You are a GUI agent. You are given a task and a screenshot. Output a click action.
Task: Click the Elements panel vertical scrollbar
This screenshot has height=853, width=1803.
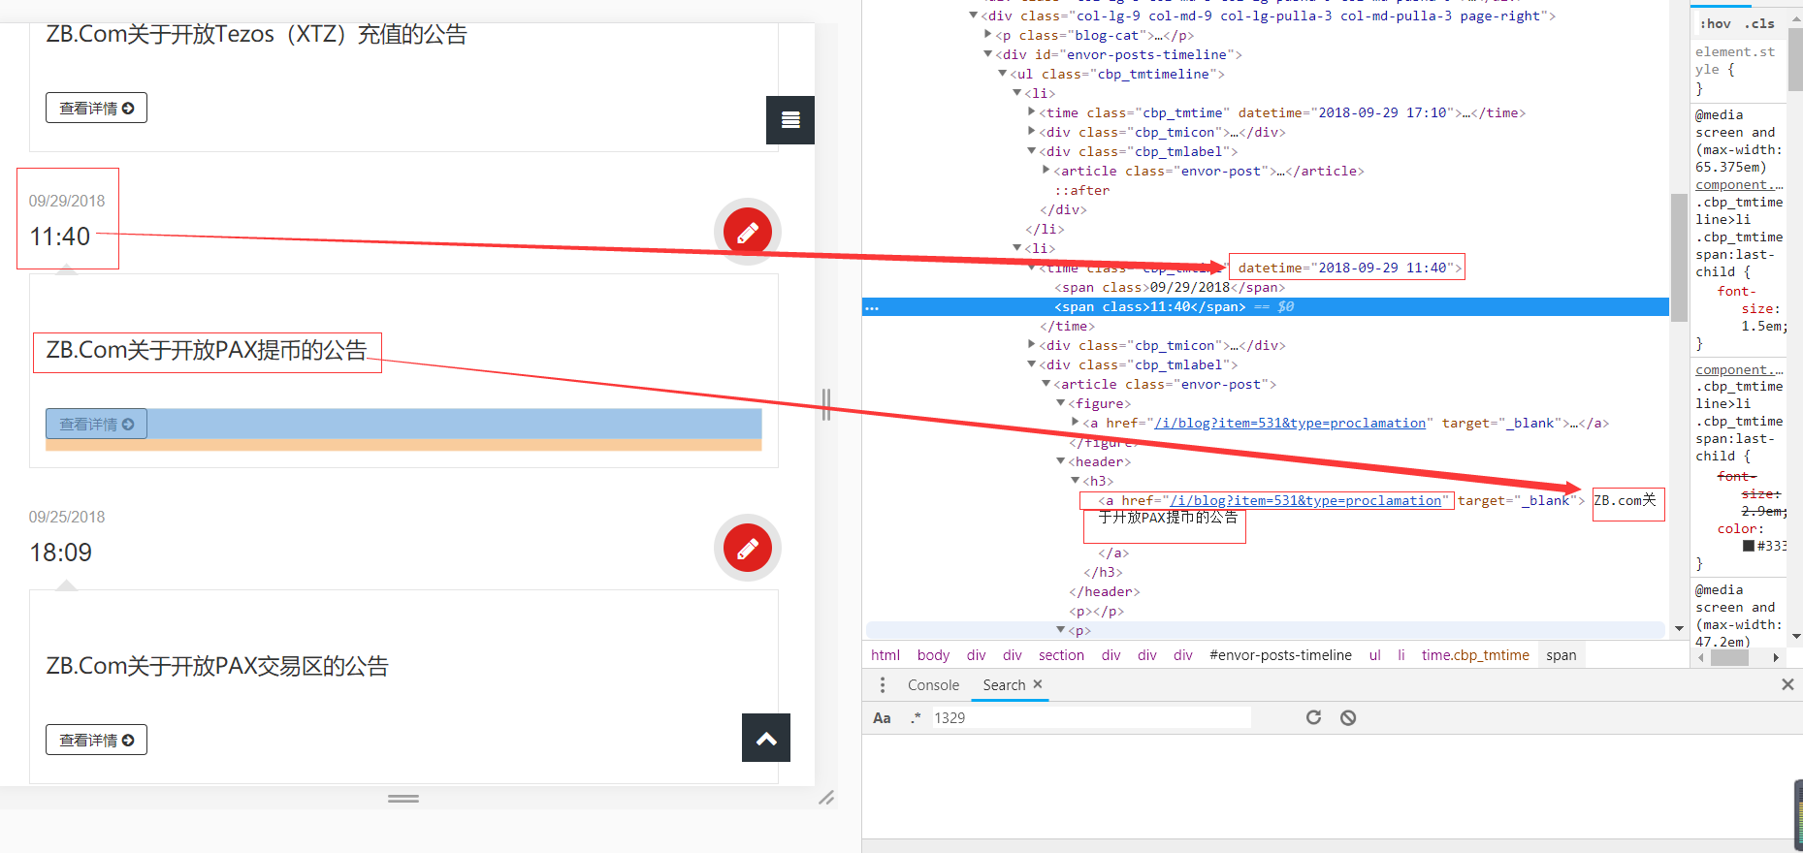pyautogui.click(x=1679, y=257)
